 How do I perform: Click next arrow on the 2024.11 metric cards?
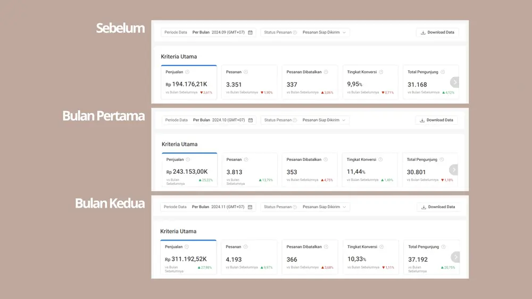(455, 257)
